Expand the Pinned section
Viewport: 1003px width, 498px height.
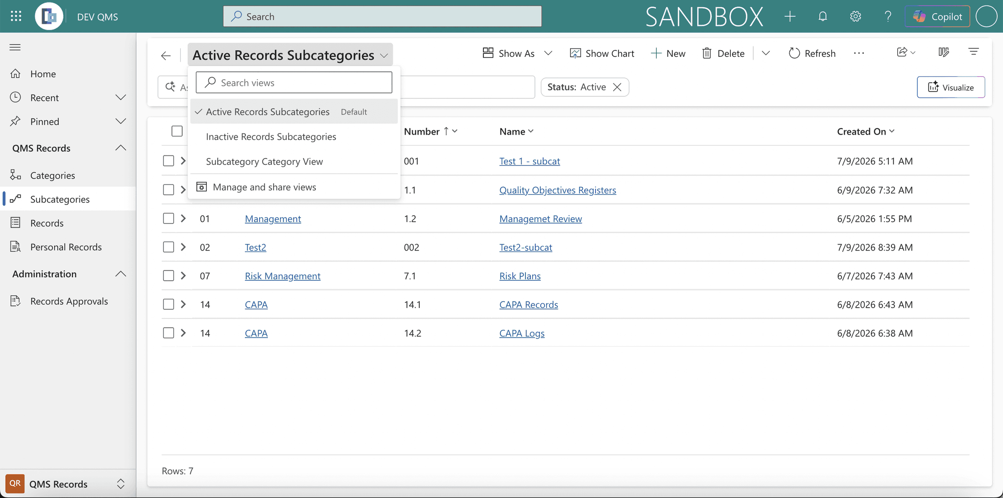[x=120, y=121]
